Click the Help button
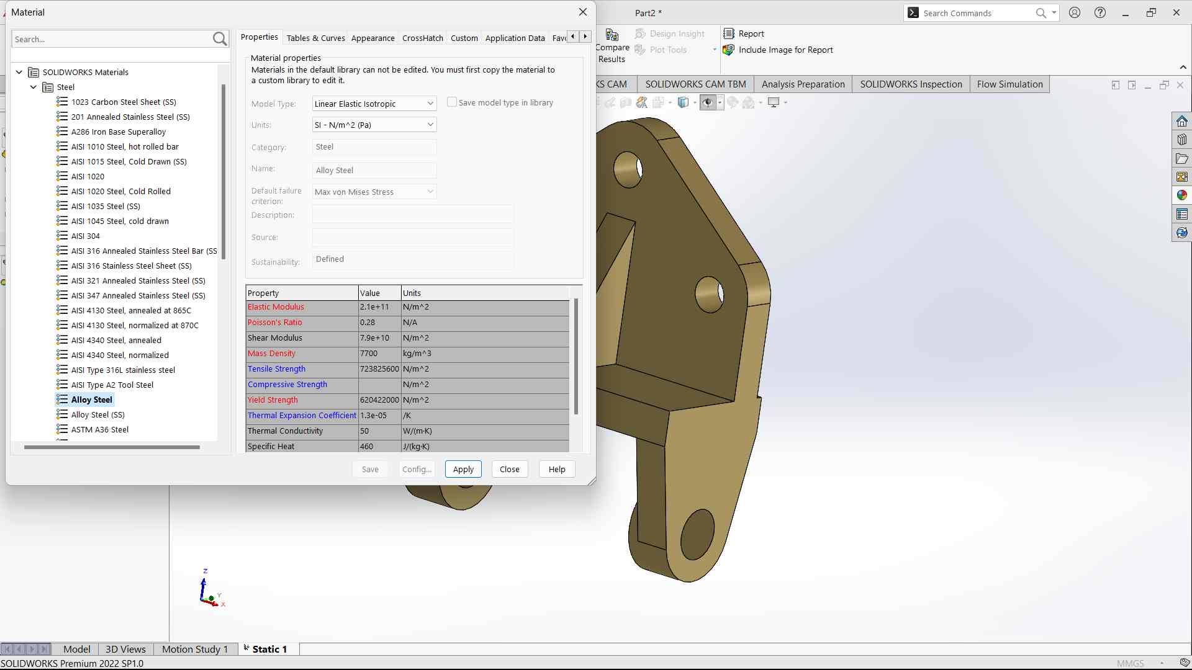This screenshot has width=1192, height=670. pos(557,470)
